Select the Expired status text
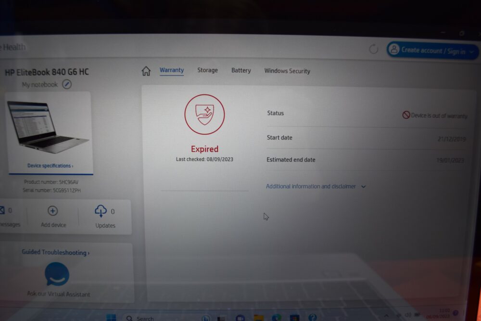 [x=204, y=149]
